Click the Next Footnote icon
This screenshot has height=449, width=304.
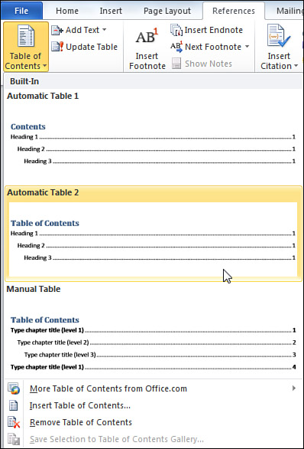tap(176, 47)
